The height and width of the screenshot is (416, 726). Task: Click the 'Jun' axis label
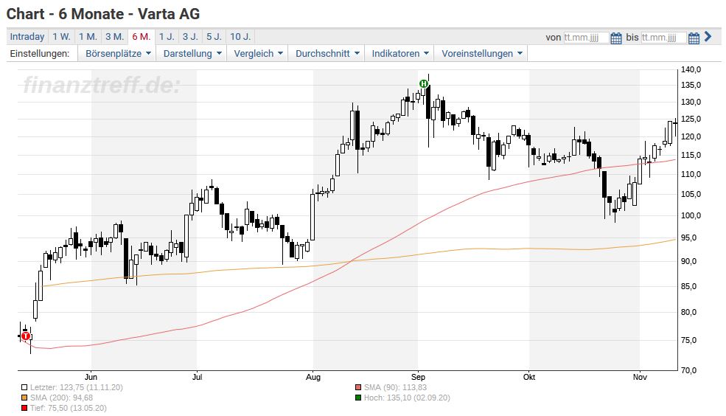(x=91, y=377)
